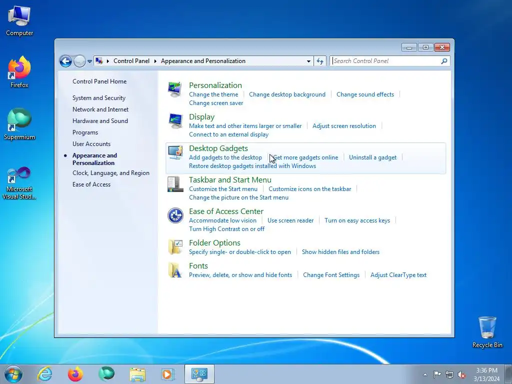Open Show hidden files and folders
512x384 pixels.
tap(340, 252)
